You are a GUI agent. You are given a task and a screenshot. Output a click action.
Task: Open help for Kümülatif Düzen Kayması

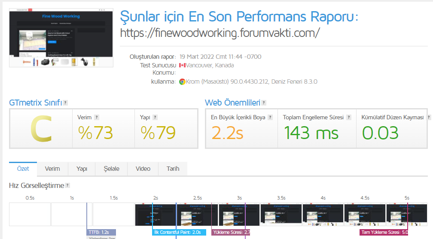429,117
